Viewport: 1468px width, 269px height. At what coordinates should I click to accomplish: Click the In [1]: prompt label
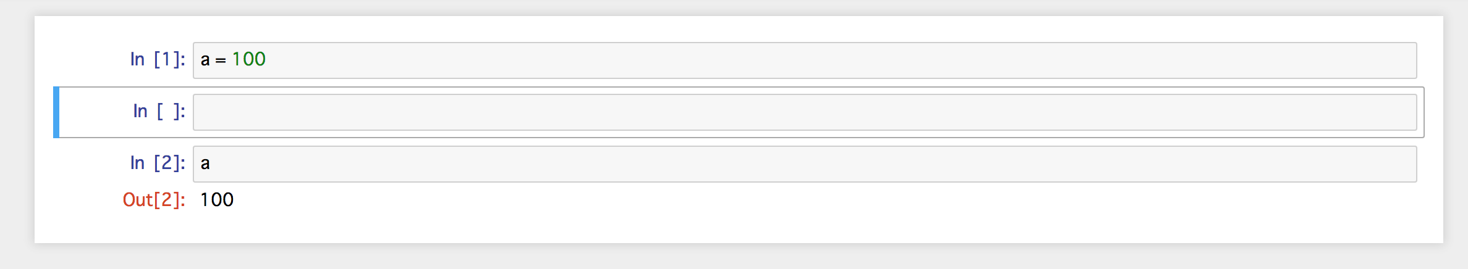(x=158, y=59)
